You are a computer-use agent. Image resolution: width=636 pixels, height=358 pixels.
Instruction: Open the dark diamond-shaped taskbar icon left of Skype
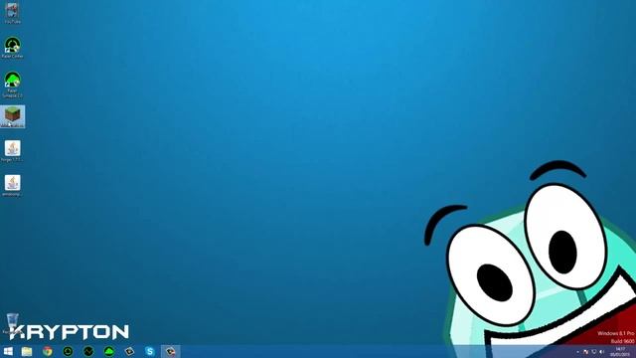click(x=129, y=351)
